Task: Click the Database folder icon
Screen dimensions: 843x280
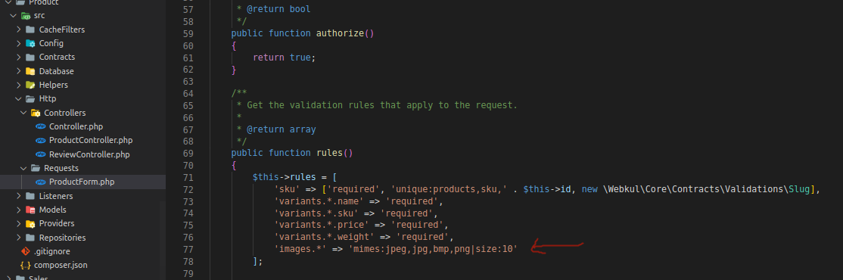Action: 30,71
